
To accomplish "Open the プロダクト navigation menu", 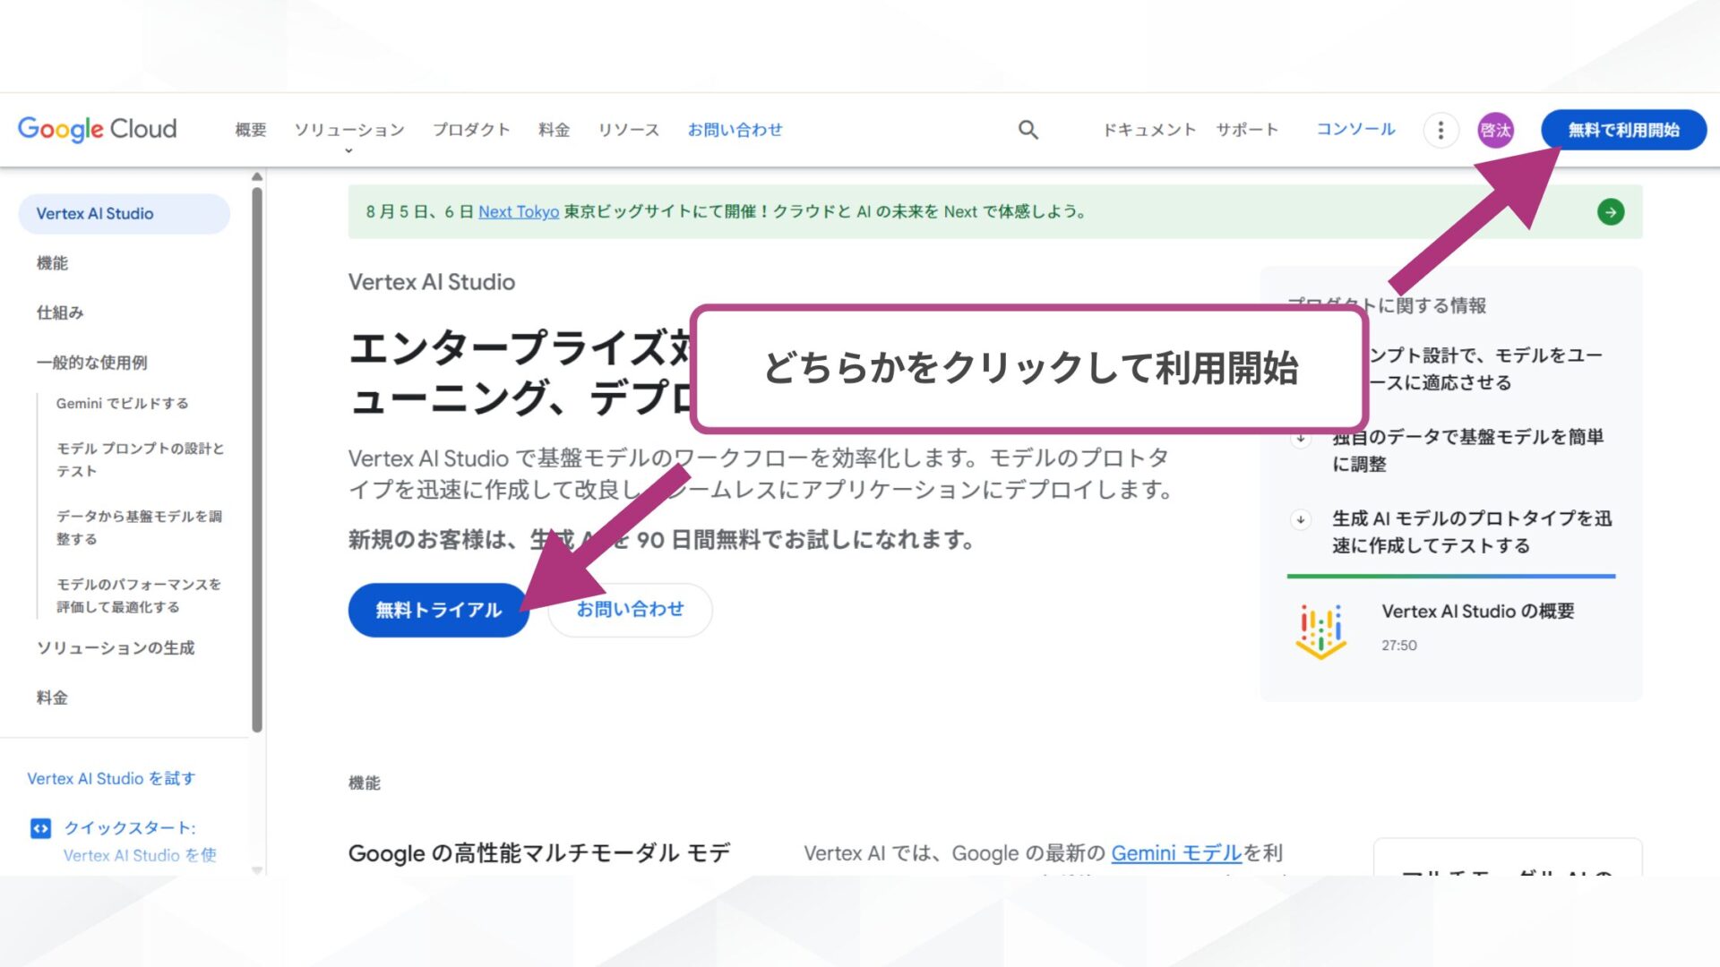I will tap(471, 130).
